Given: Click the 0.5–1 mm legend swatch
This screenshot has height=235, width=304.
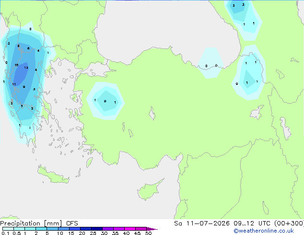Looking at the screenshot, I should tap(19, 229).
